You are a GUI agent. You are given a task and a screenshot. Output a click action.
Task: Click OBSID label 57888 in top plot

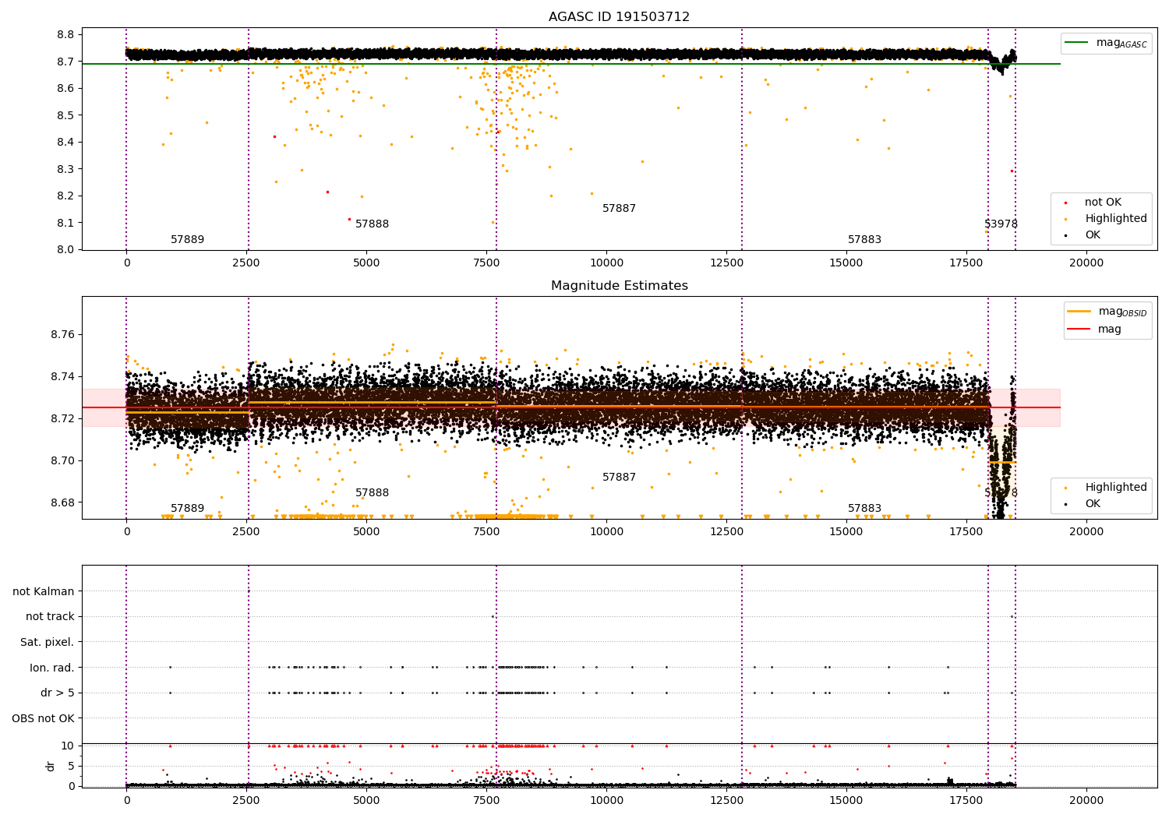click(372, 224)
